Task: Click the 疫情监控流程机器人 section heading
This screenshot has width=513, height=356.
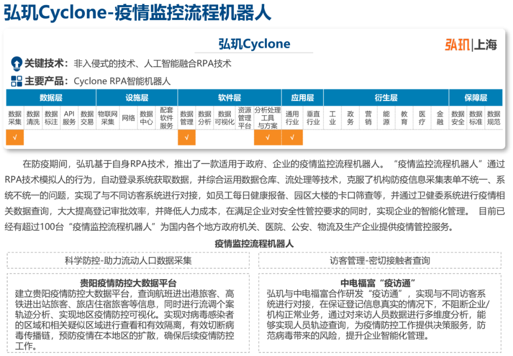Action: [254, 244]
